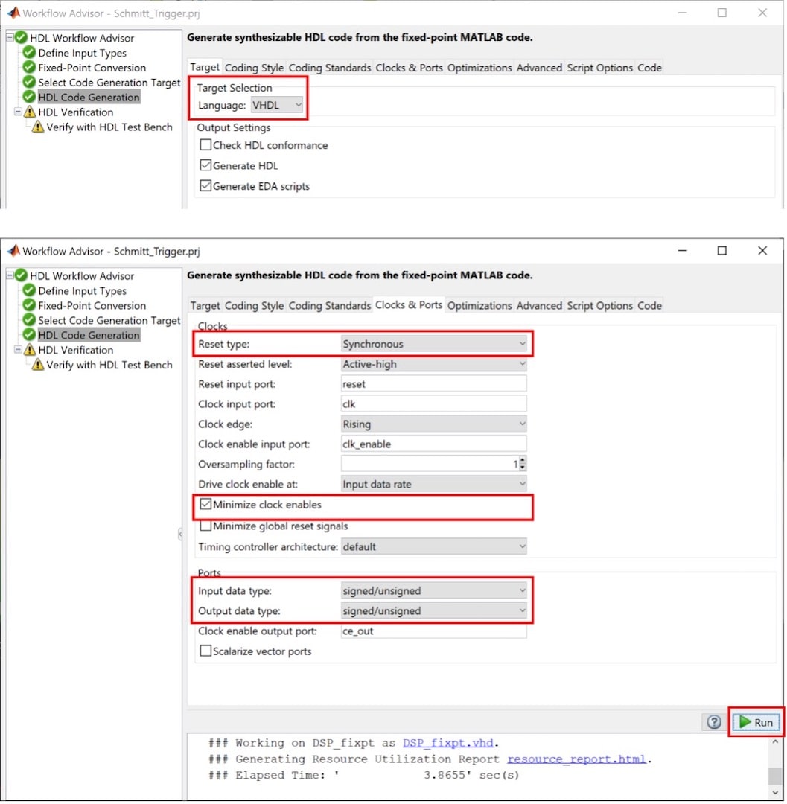The width and height of the screenshot is (787, 804).
Task: Click the Clock enable output port field
Action: [x=433, y=631]
